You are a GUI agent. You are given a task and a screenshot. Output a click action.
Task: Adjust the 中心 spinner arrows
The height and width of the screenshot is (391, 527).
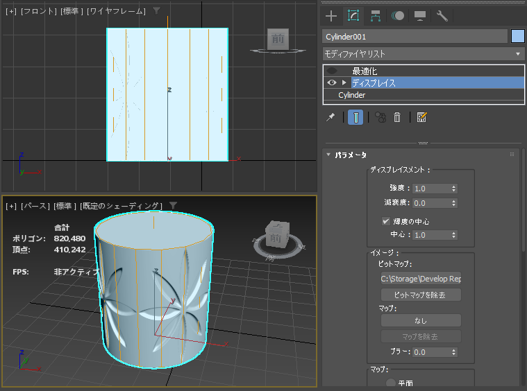tap(453, 235)
